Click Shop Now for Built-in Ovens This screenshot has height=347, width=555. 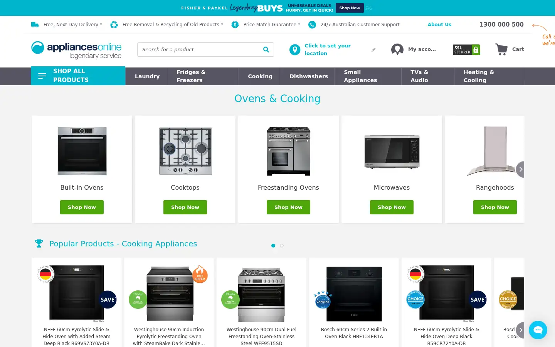coord(82,207)
